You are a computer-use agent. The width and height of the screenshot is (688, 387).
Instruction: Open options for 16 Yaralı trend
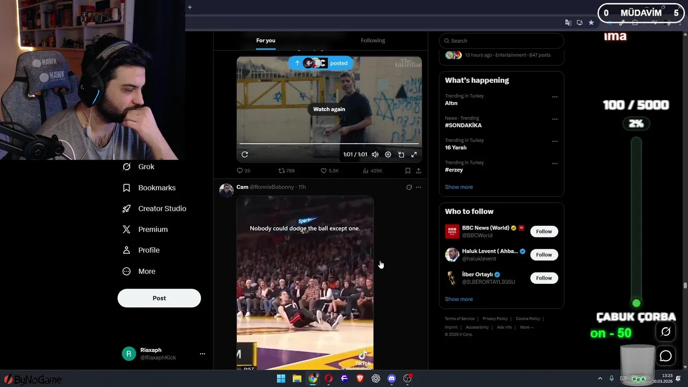(555, 141)
